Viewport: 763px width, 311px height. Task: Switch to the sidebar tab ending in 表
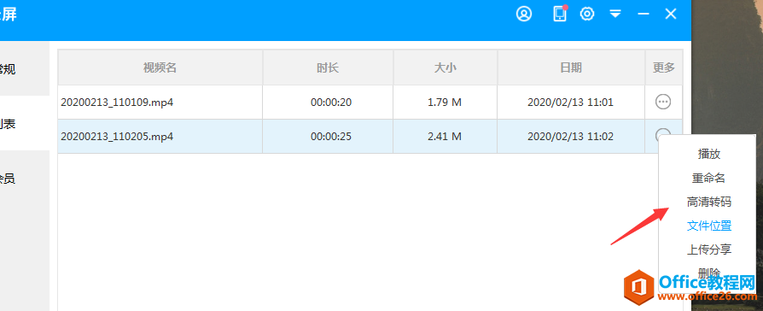[25, 123]
